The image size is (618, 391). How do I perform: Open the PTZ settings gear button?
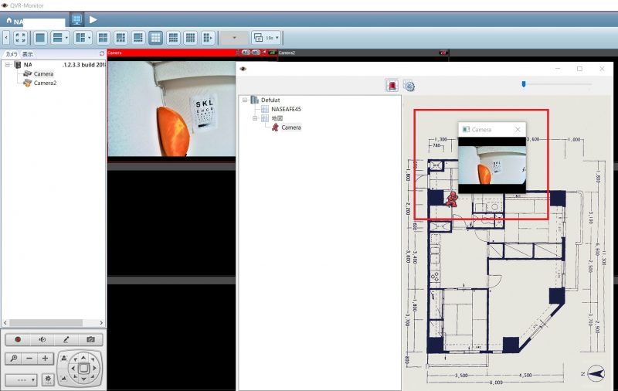point(48,379)
